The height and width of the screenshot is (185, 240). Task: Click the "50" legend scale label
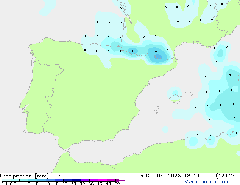[x=117, y=183]
